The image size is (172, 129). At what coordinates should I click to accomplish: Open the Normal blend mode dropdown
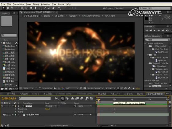(51, 106)
